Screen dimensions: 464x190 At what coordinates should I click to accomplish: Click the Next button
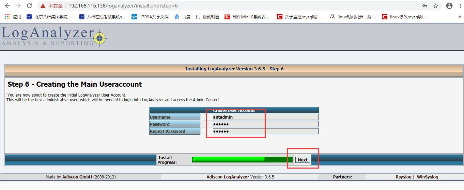click(x=303, y=160)
